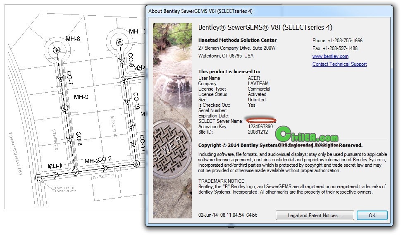
Task: Click version text 08.11.04.54 64-bit
Action: click(x=239, y=215)
